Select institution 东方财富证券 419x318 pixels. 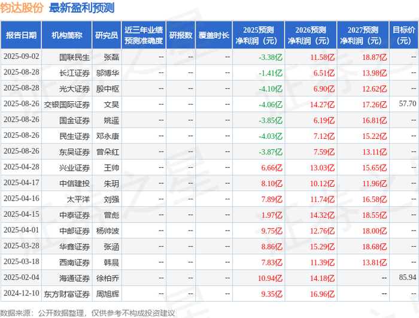(x=67, y=293)
